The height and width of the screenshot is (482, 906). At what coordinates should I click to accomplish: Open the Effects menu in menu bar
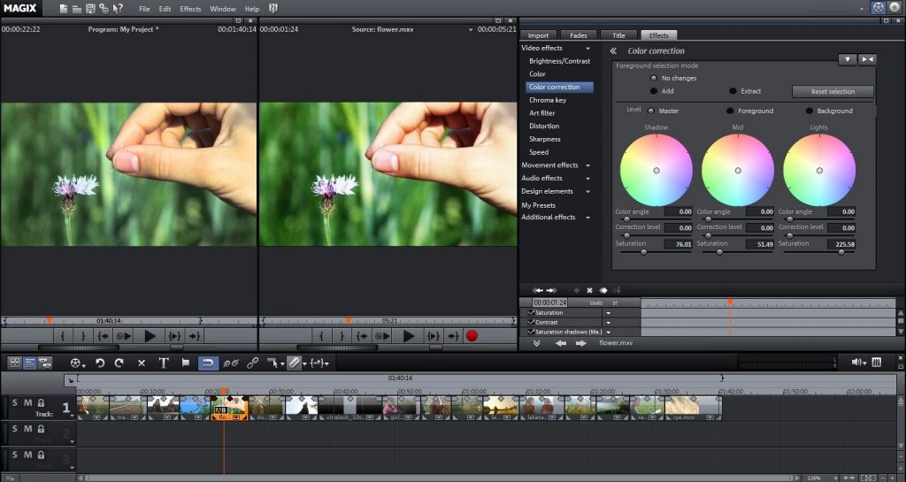[x=190, y=9]
